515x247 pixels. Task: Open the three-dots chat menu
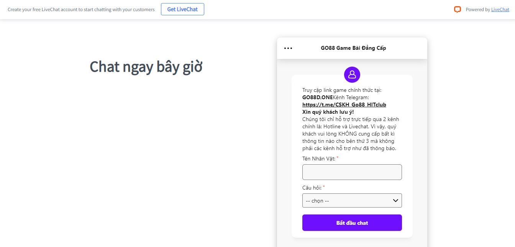coord(288,48)
